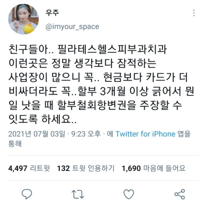Viewport: 199px width, 204px height.
Task: Tap the retweet arrows icon
Action: click(78, 194)
